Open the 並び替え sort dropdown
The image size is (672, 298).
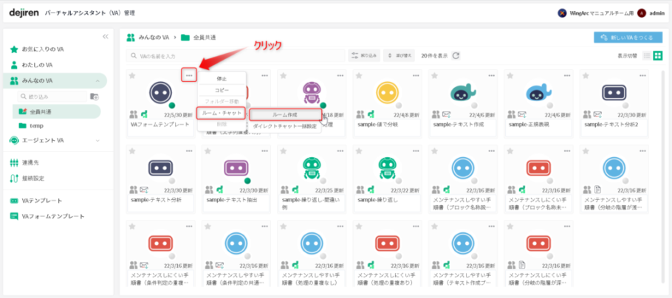click(x=399, y=55)
